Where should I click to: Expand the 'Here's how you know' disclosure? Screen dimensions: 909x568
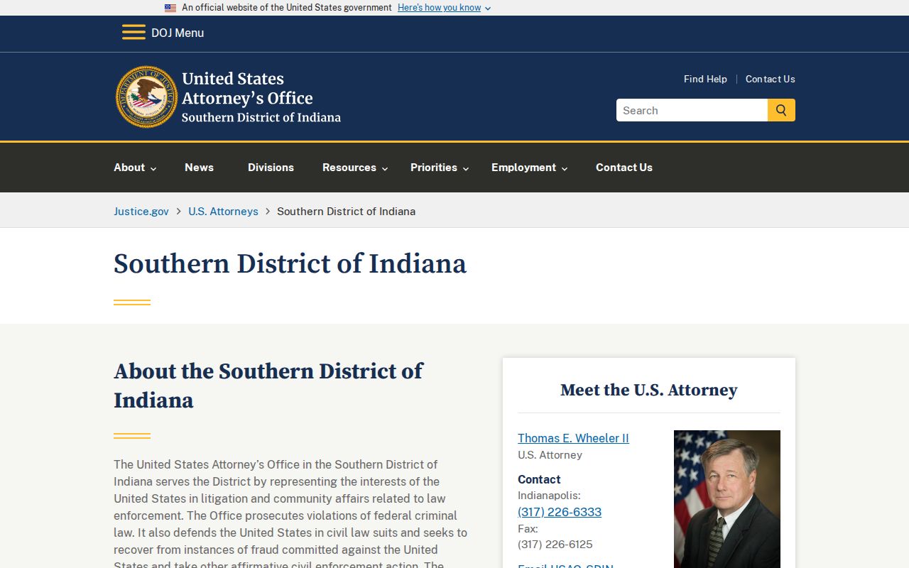pyautogui.click(x=444, y=8)
